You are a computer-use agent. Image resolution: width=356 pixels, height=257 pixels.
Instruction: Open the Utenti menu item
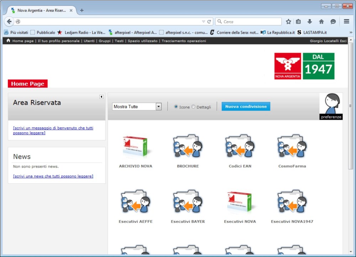pyautogui.click(x=89, y=41)
